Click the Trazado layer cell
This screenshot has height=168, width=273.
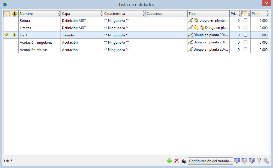click(x=82, y=35)
